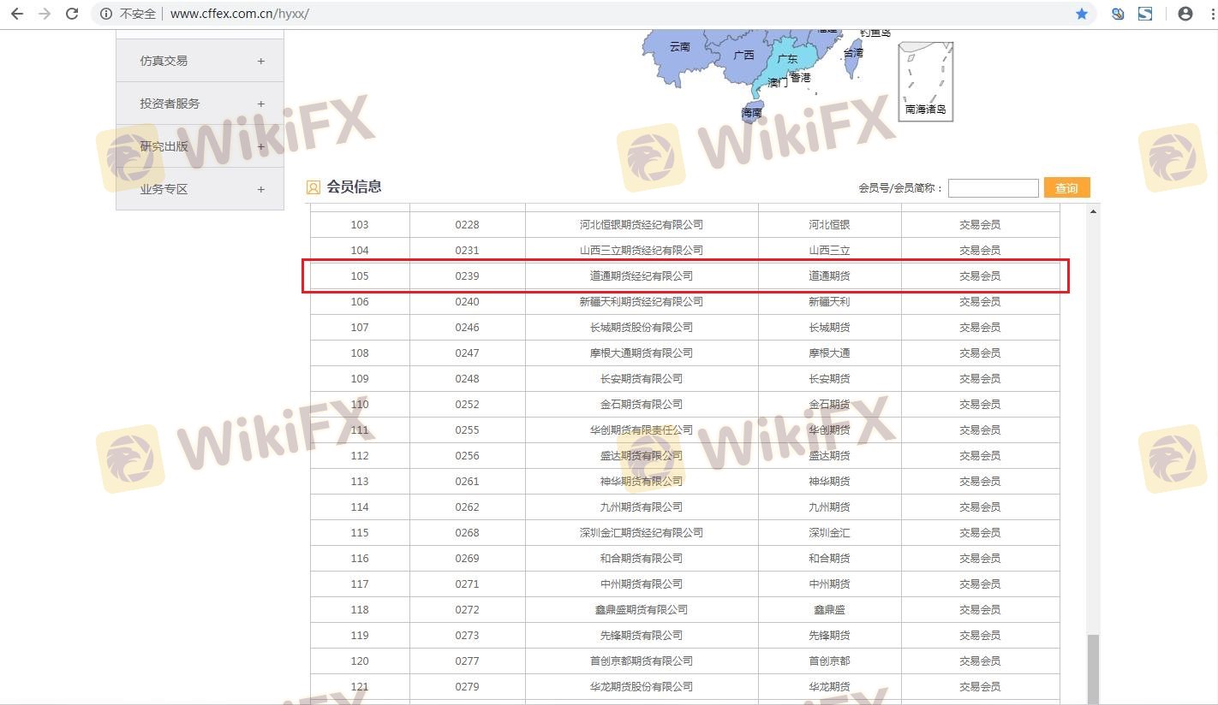Expand the 研究出版 sidebar section
This screenshot has height=705, width=1218.
point(200,146)
